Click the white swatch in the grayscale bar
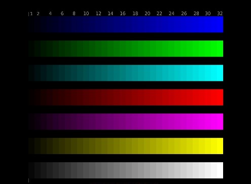This screenshot has height=184, width=251. point(220,170)
